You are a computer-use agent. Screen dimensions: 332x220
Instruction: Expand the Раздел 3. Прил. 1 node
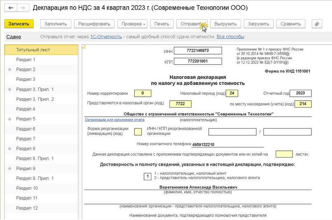click(10, 89)
